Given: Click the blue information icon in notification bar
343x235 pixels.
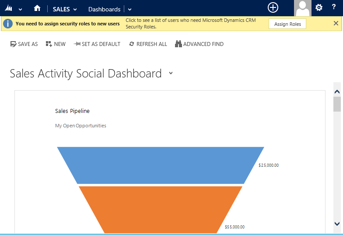Looking at the screenshot, I should point(8,24).
